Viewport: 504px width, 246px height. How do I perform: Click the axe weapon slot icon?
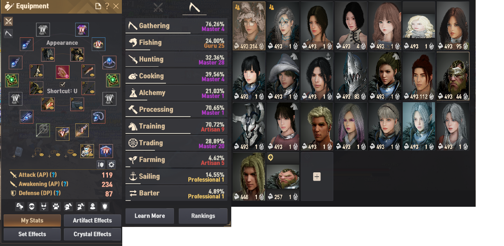(x=43, y=130)
